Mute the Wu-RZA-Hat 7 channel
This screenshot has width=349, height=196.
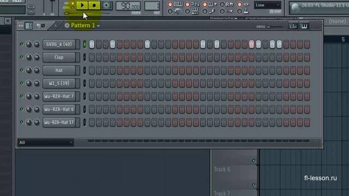(x=21, y=96)
